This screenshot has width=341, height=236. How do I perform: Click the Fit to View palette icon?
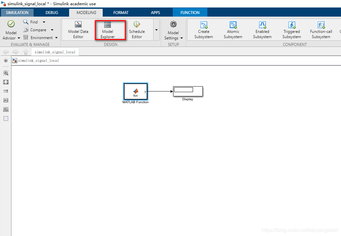click(6, 82)
